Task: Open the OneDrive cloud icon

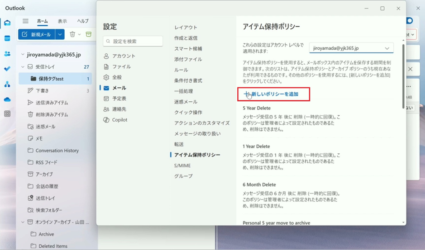Action: 7,99
